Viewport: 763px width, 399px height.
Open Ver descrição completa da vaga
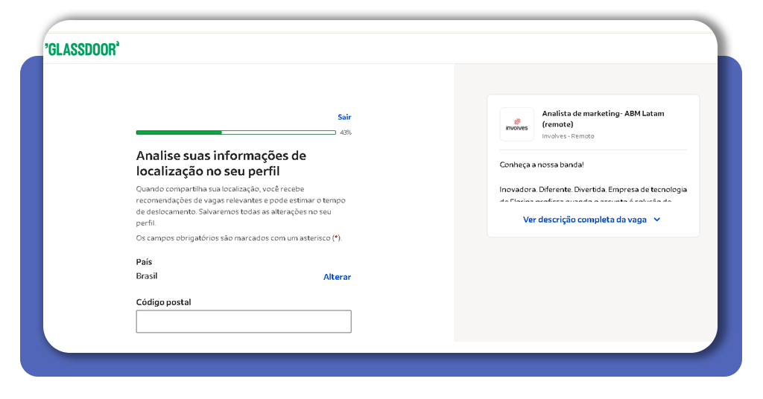tap(586, 220)
